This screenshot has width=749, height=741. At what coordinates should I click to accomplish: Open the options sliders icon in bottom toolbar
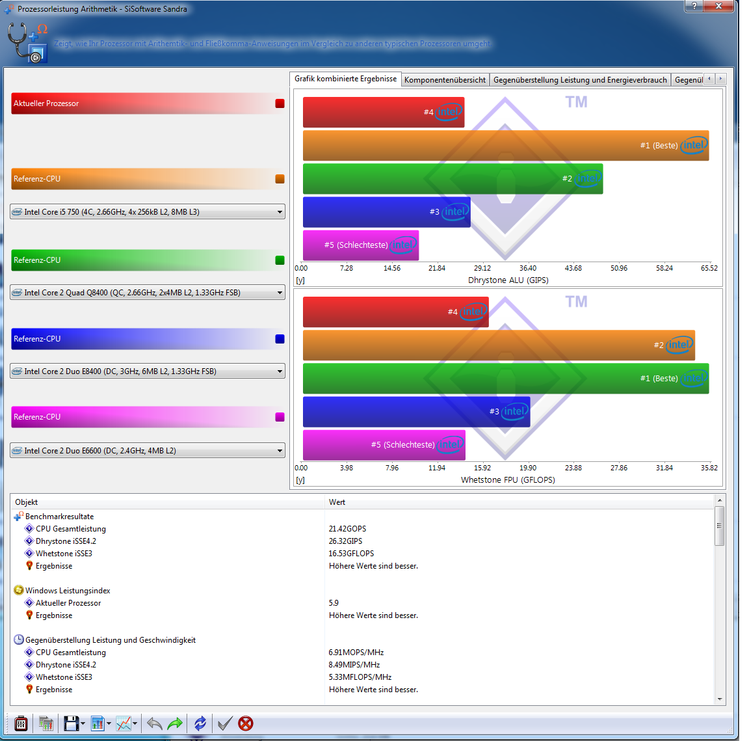pyautogui.click(x=21, y=723)
